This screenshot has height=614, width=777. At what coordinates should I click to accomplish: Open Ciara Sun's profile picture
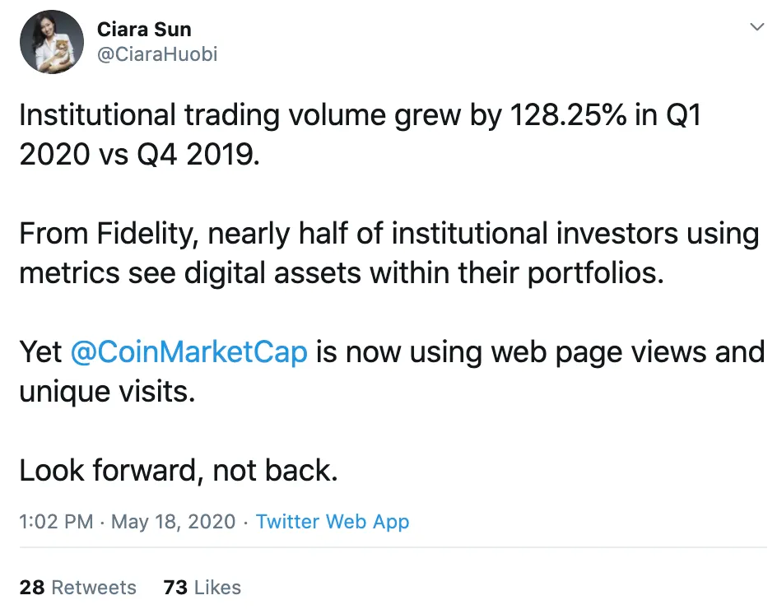(52, 42)
